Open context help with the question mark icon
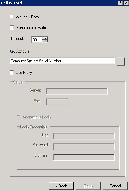Viewport: 129px width, 191px height. point(120,3)
